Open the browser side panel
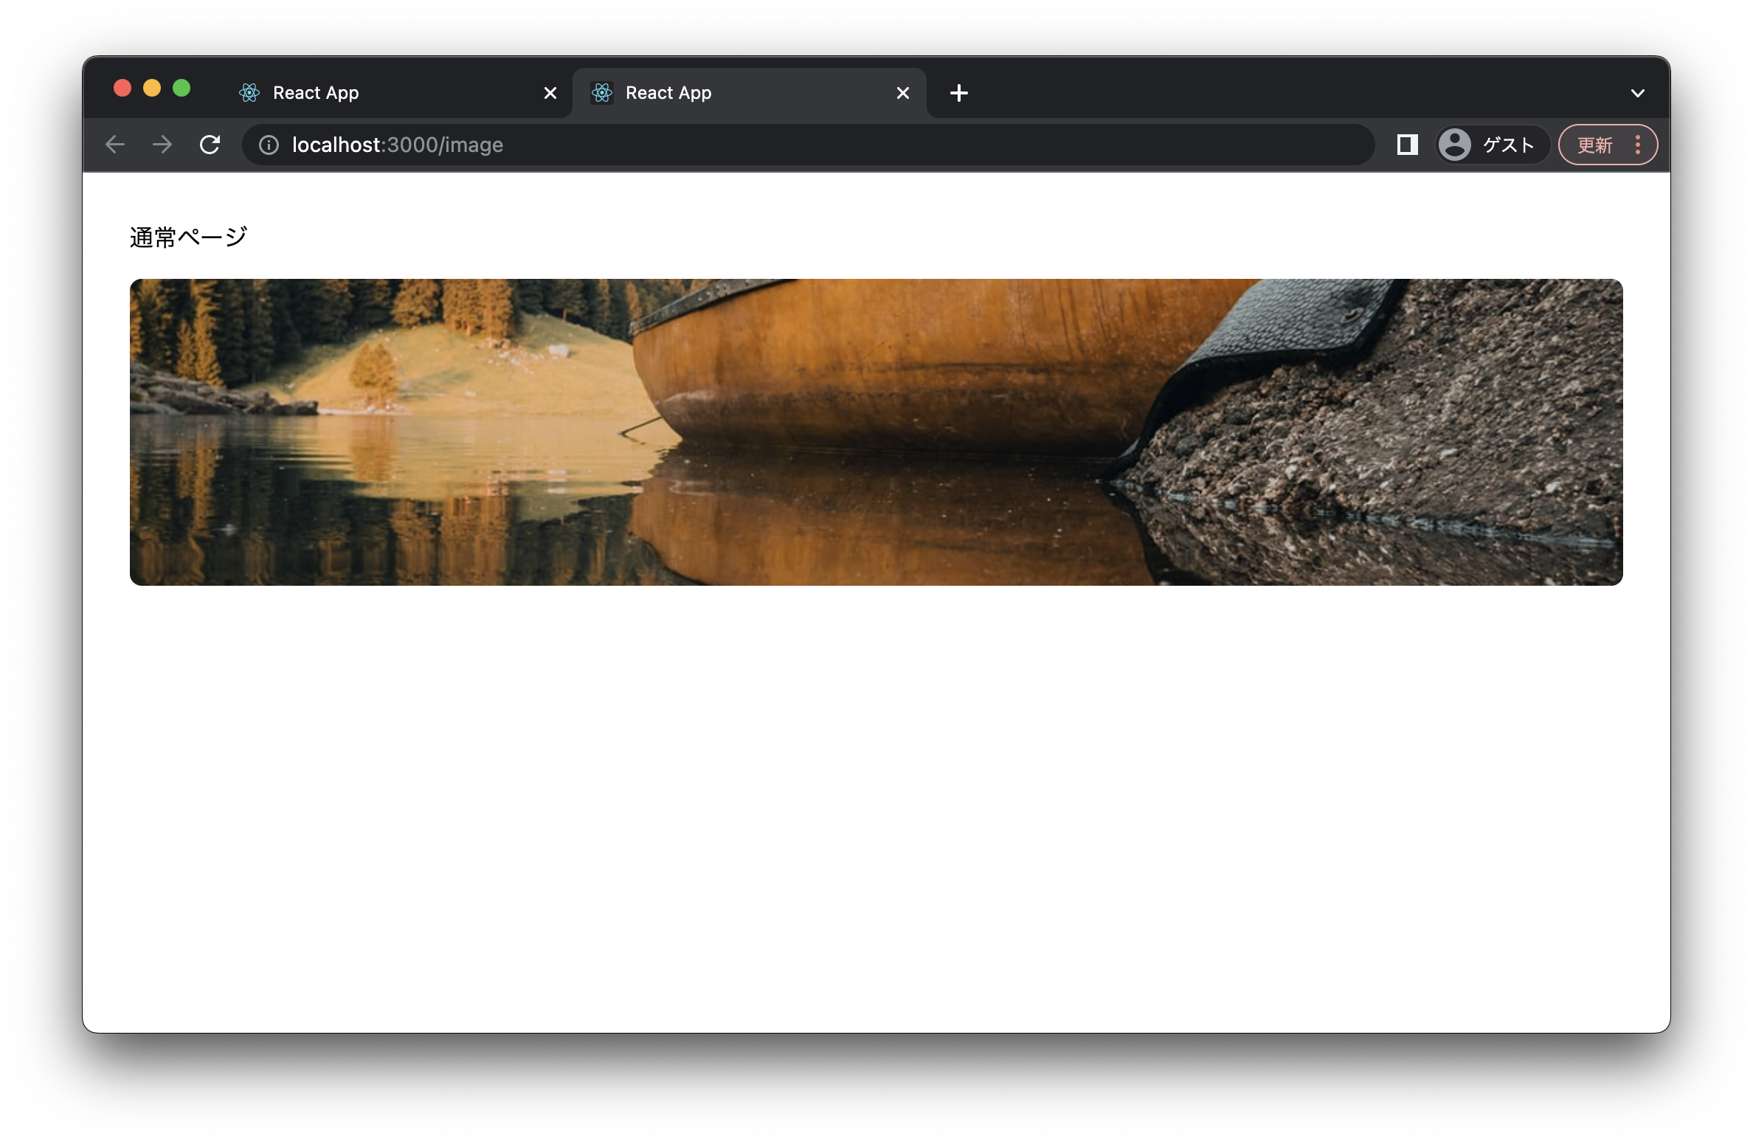Viewport: 1753px width, 1142px height. point(1407,145)
